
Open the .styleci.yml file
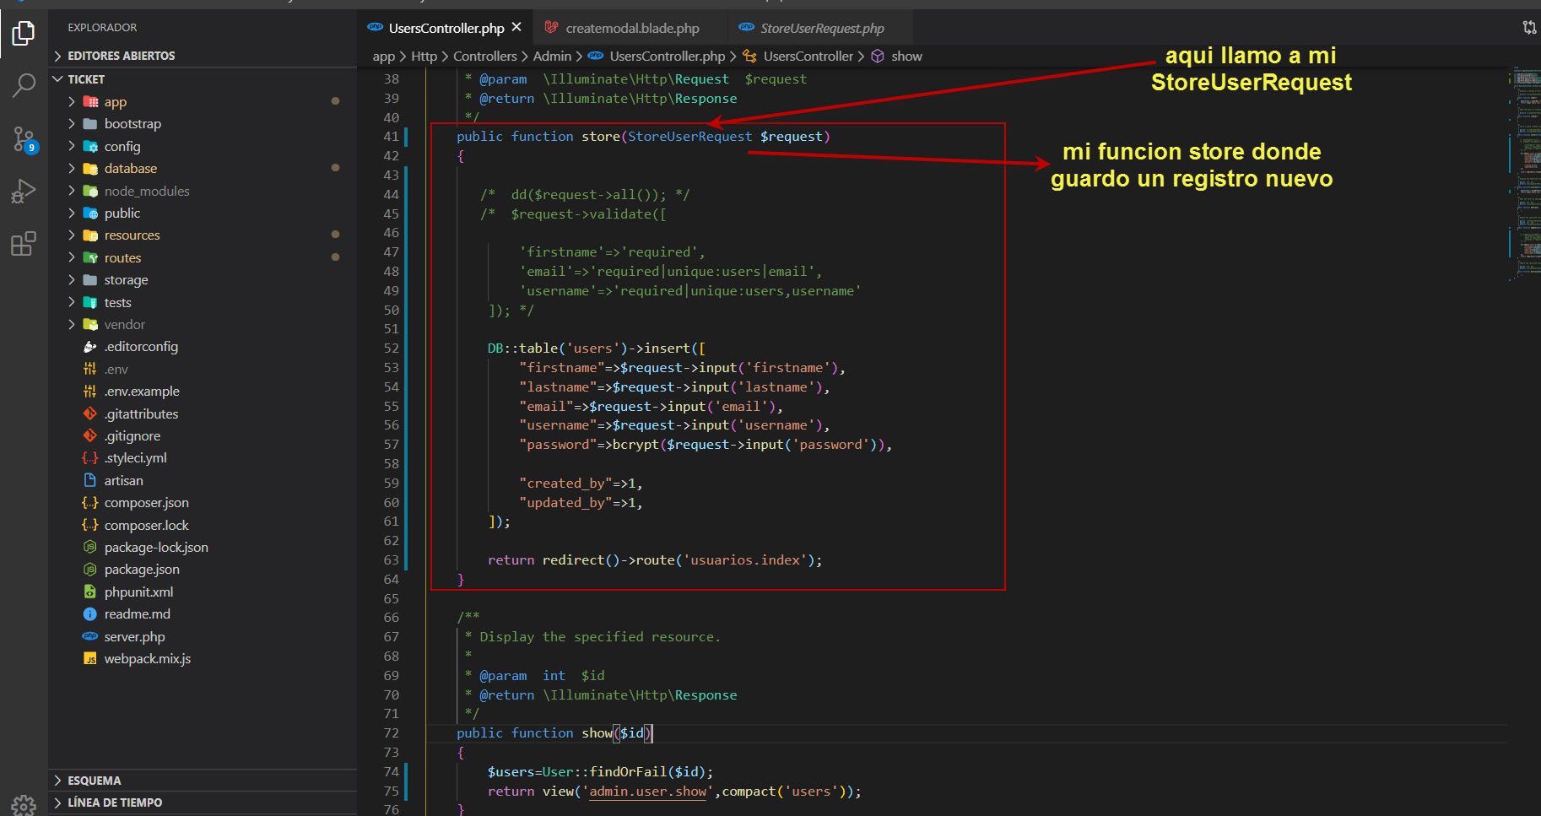pyautogui.click(x=203, y=458)
